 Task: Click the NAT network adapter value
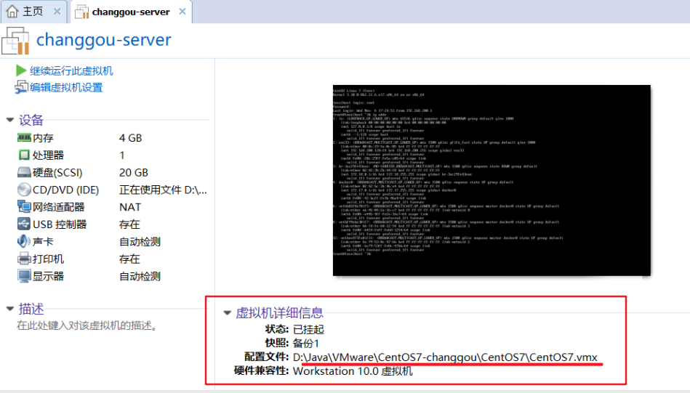click(130, 207)
